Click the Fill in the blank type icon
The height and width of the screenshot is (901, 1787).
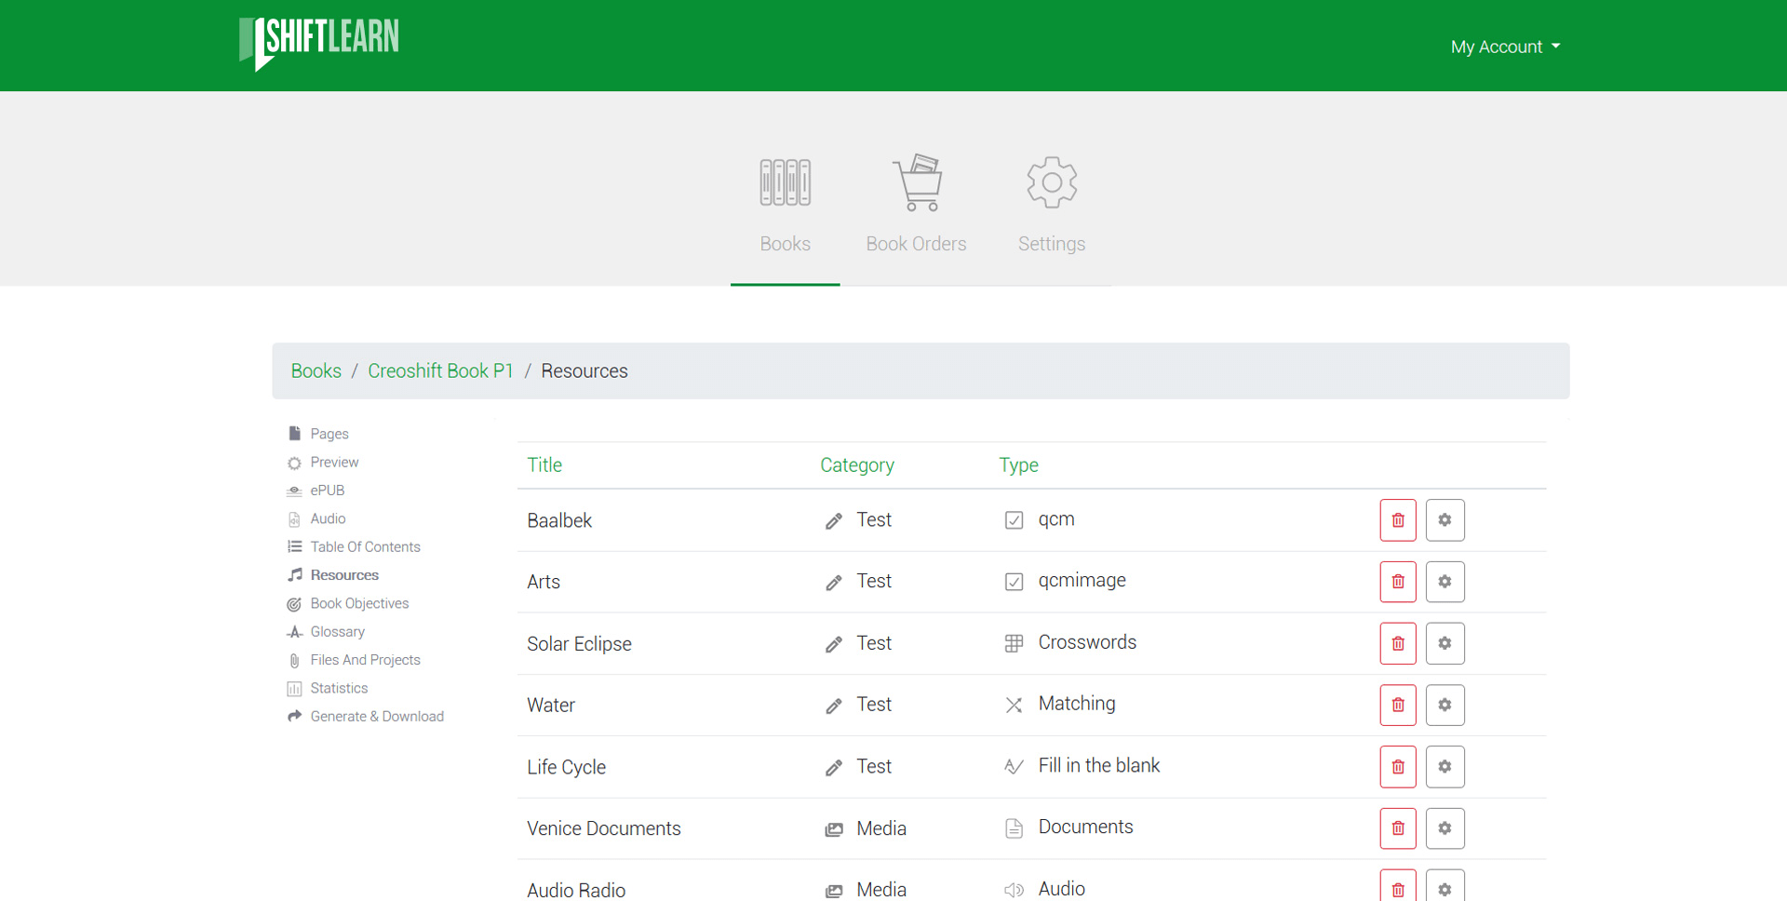1014,766
